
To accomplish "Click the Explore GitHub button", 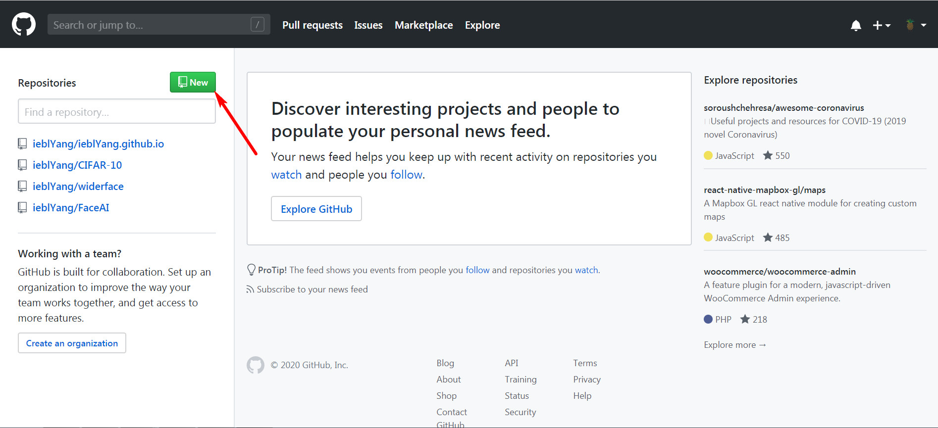I will [x=316, y=209].
